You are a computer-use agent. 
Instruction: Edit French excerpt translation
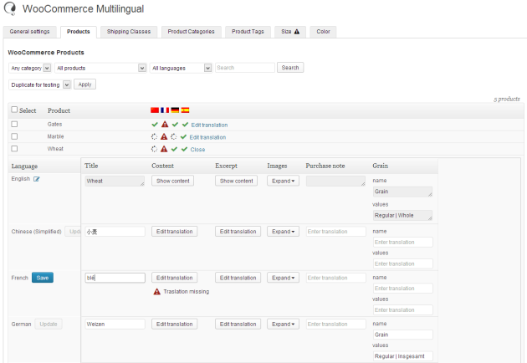click(x=238, y=278)
